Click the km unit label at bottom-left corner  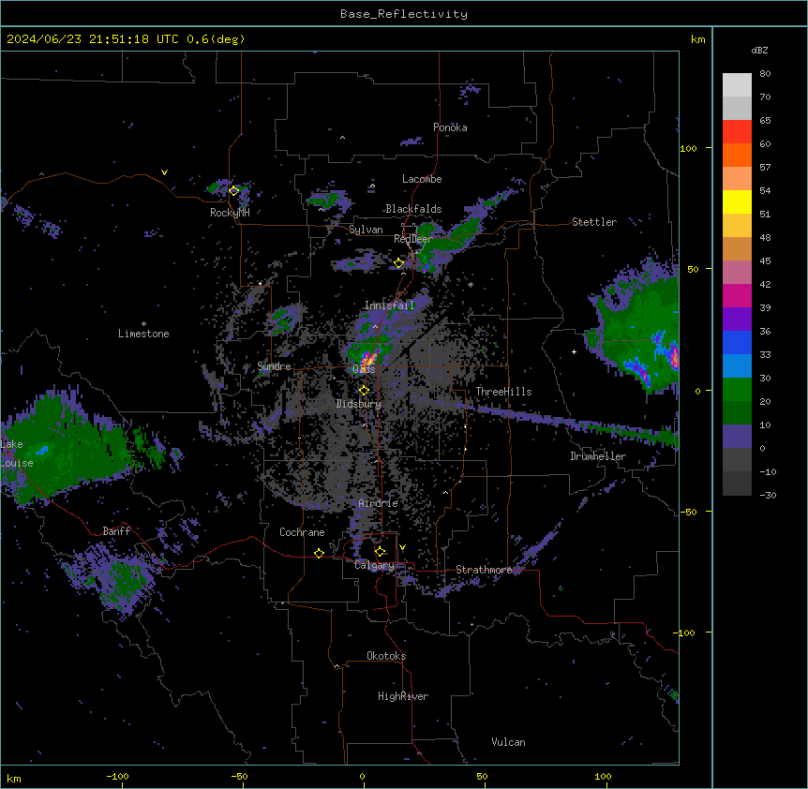pos(14,778)
